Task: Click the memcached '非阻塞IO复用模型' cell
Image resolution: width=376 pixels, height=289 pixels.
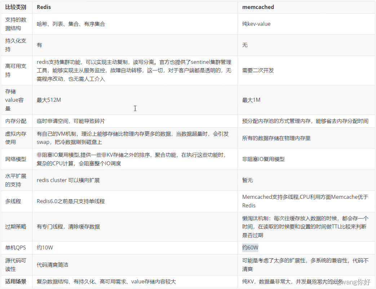Action: click(x=263, y=159)
